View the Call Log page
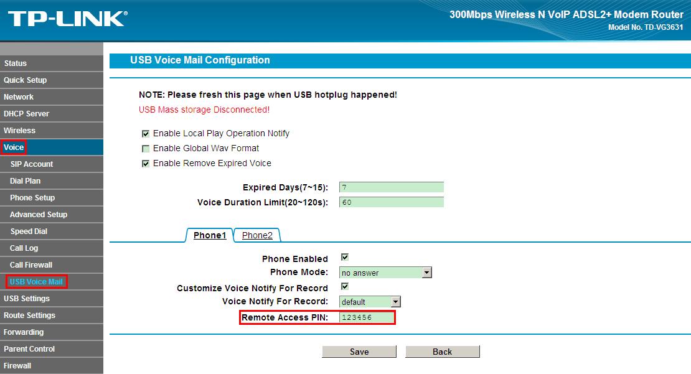This screenshot has width=691, height=374. [x=51, y=248]
